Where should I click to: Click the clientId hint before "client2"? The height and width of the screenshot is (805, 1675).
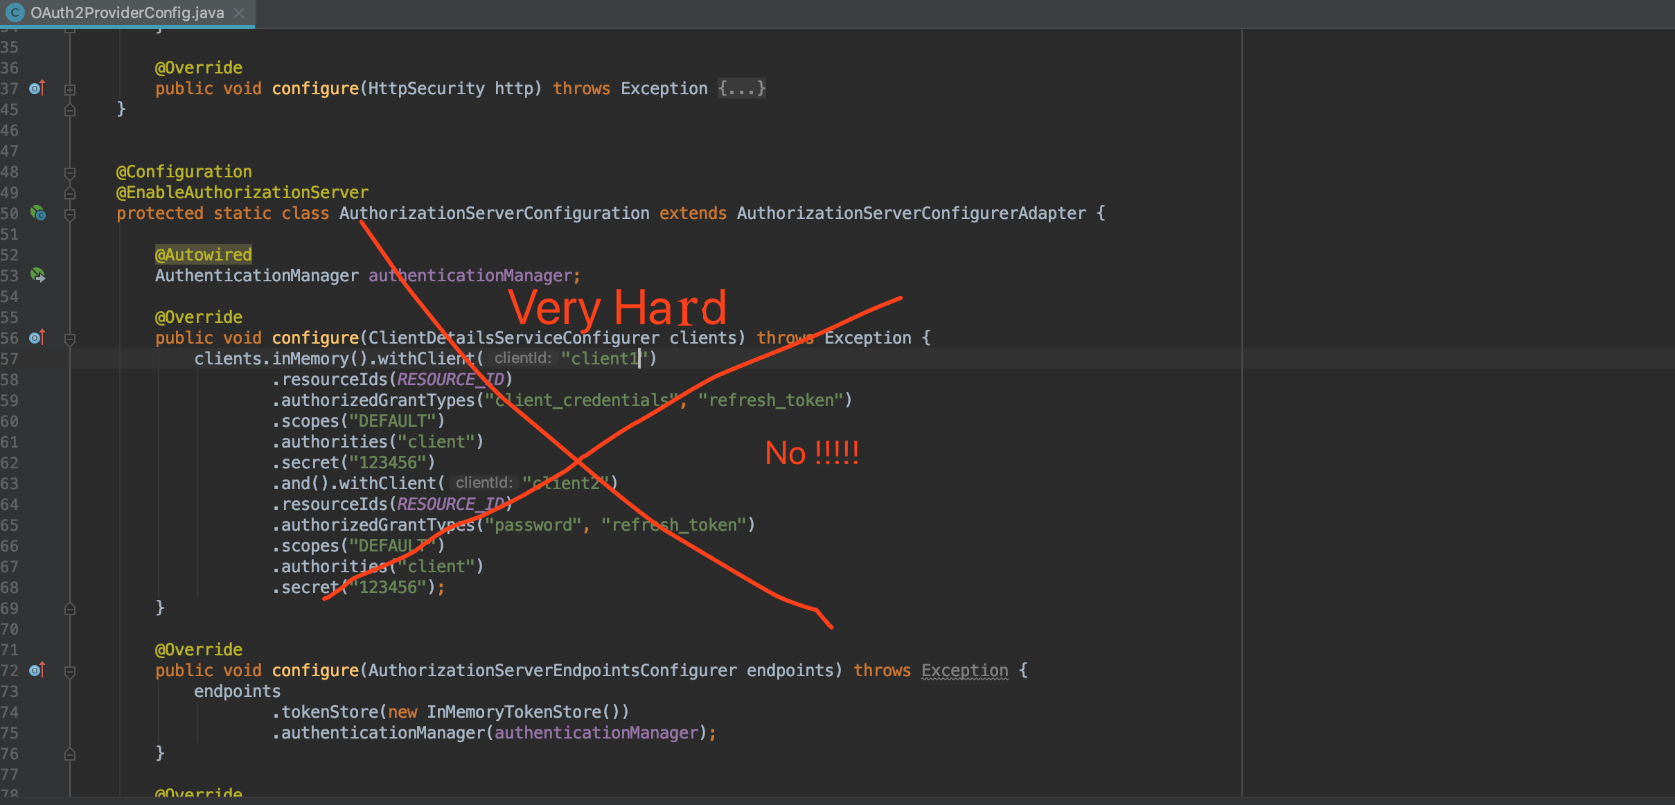click(484, 483)
